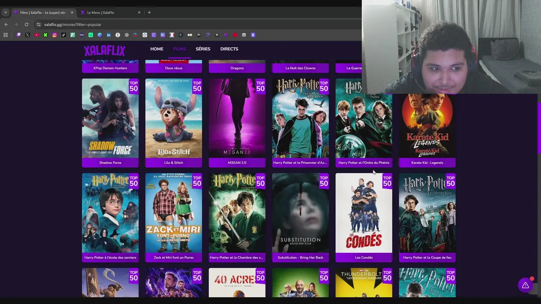Click the 'Doux Jésus' title link
This screenshot has width=541, height=304.
pos(174,68)
